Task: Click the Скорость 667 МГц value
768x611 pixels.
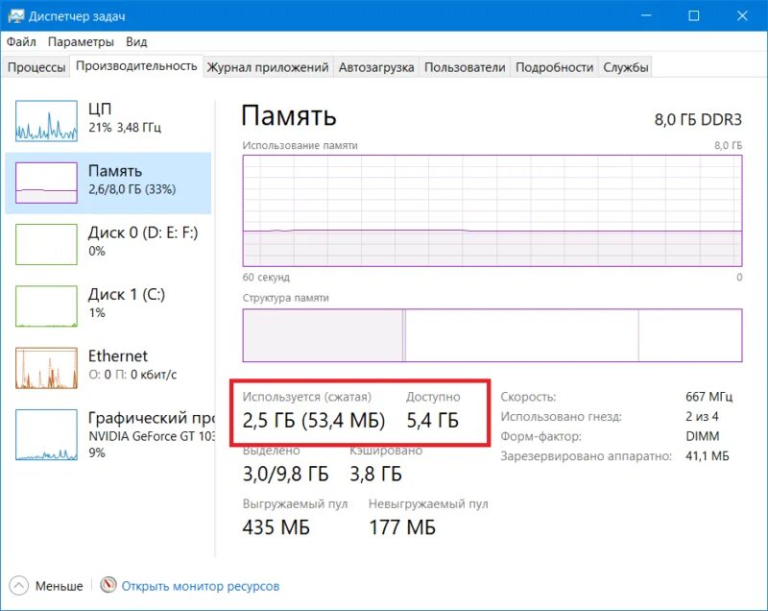Action: coord(708,397)
